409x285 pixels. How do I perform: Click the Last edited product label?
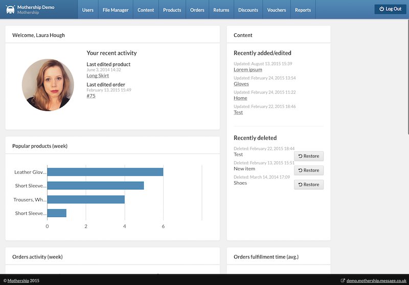tap(108, 64)
